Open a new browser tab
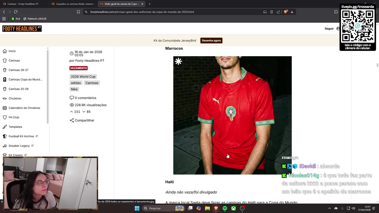379x213 pixels. coord(150,4)
